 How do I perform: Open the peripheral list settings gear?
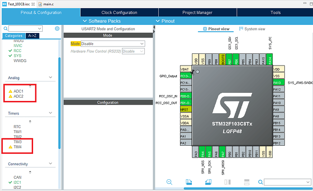point(57,29)
